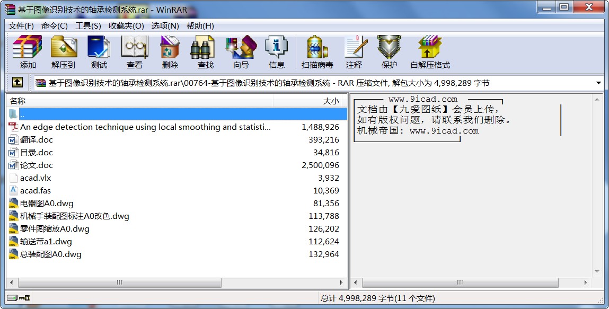
Task: Select file name 电器图A0.dwg
Action: pyautogui.click(x=47, y=204)
